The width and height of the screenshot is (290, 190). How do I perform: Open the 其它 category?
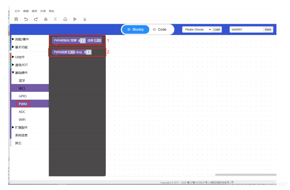(30, 143)
